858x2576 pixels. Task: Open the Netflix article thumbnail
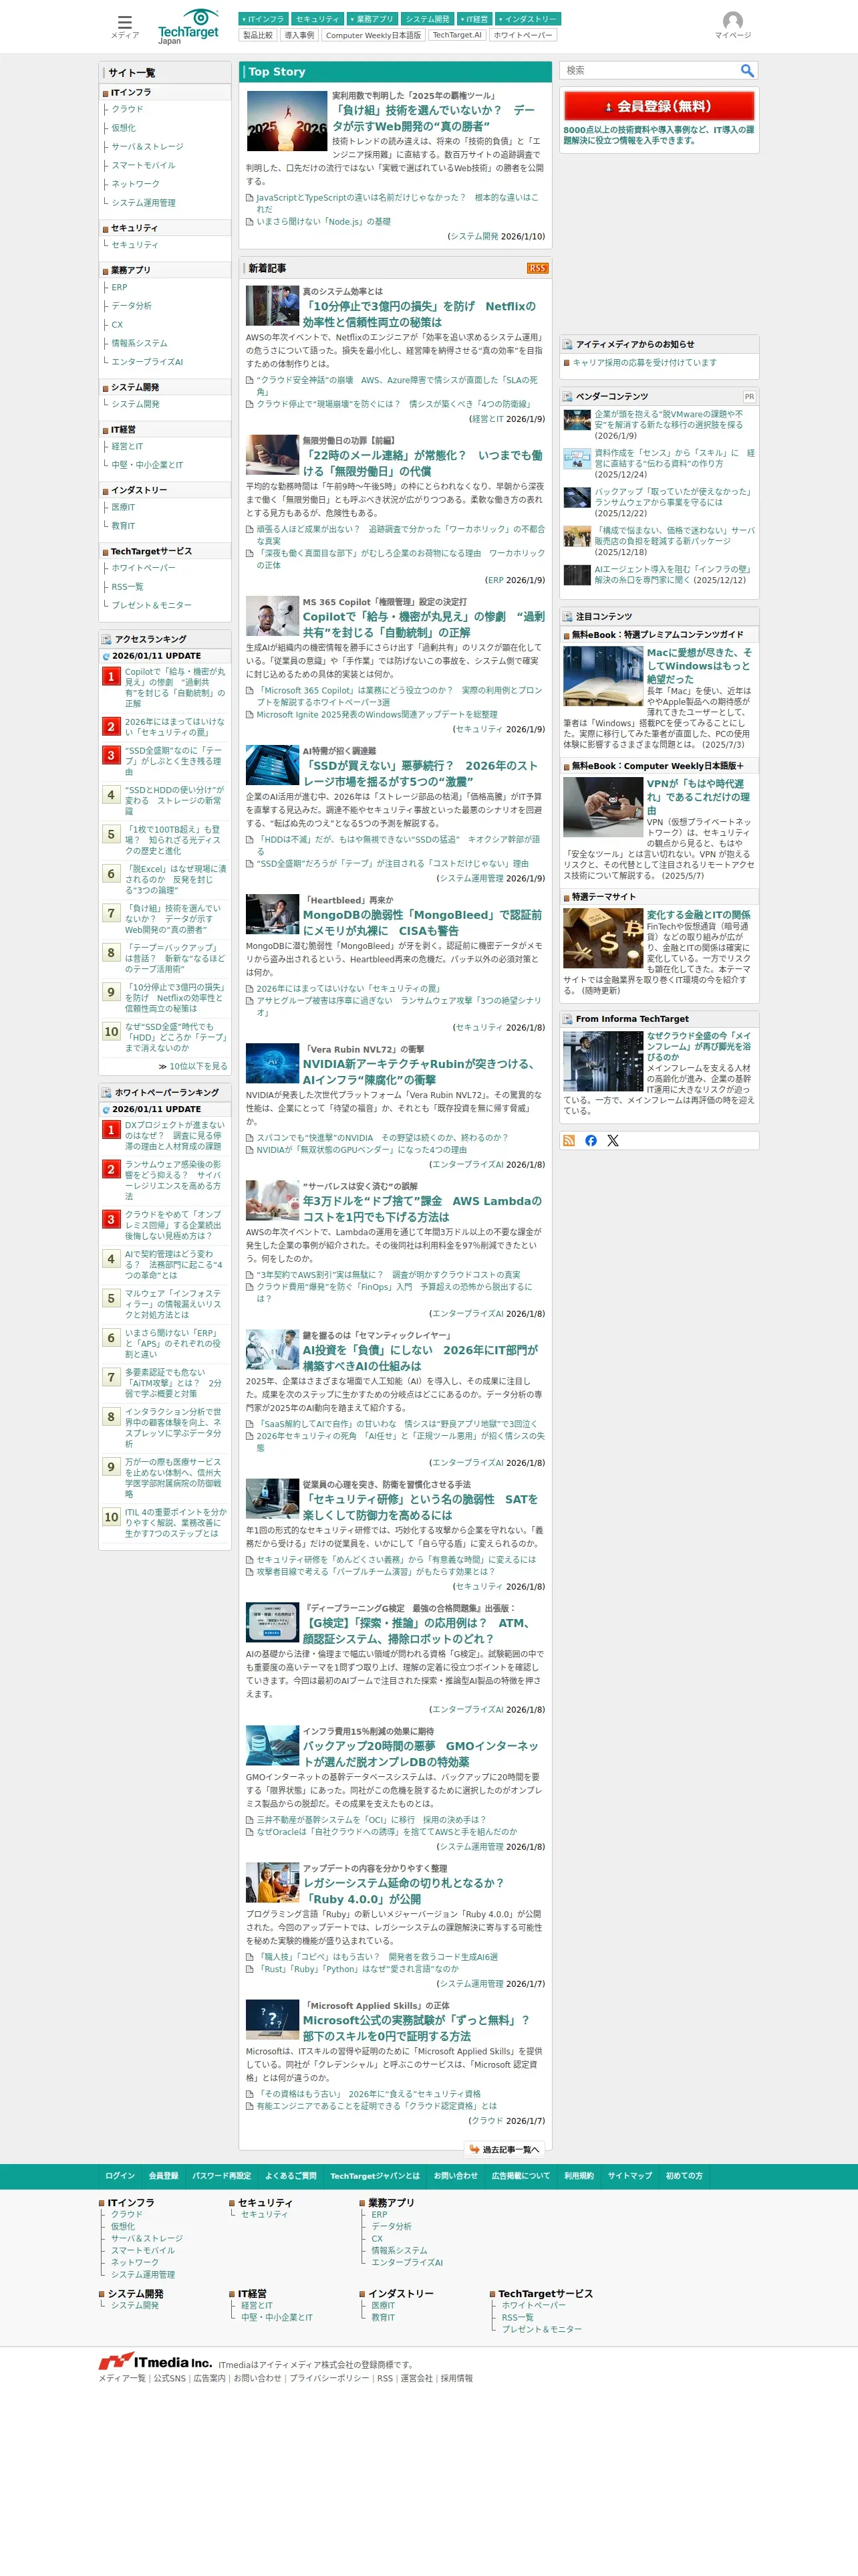click(x=273, y=306)
